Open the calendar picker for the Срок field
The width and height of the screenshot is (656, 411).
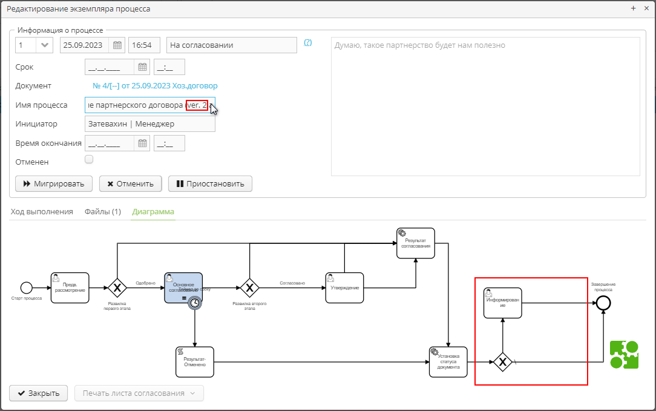(x=143, y=67)
